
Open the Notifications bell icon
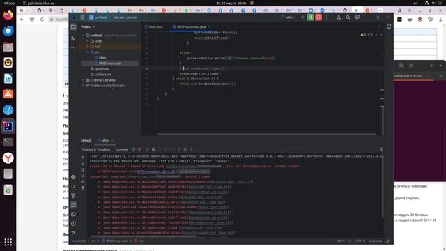click(389, 26)
